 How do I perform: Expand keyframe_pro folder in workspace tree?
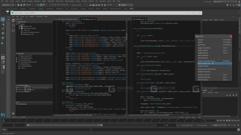tap(19, 26)
